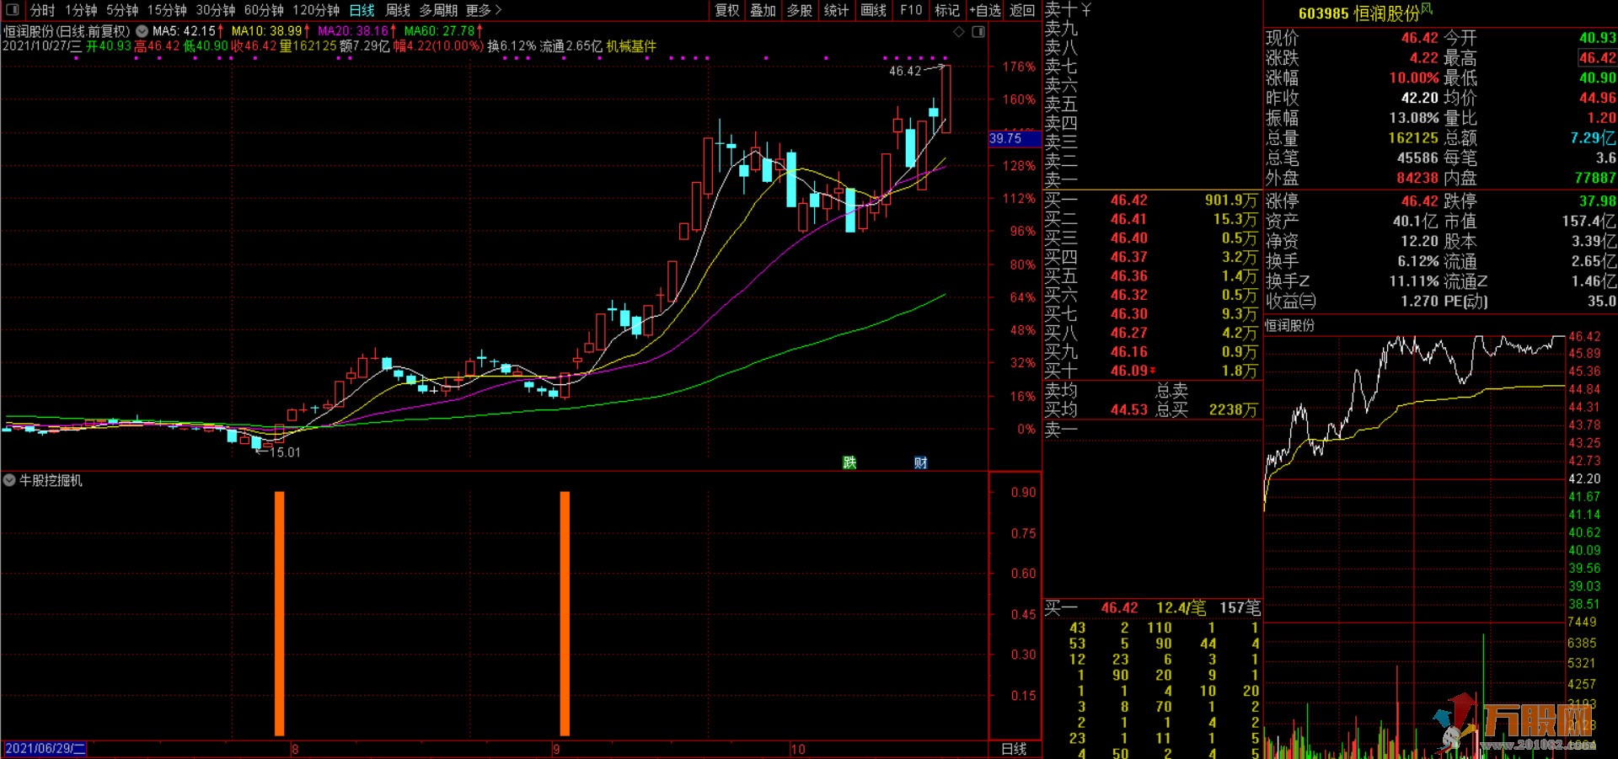Click the 12.4/笔 tick summary header
Screen dimensions: 1618x759
tap(1181, 608)
